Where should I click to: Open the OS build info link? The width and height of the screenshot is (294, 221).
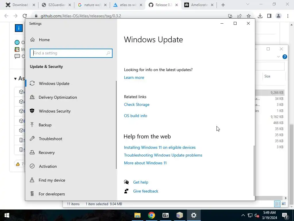[x=136, y=116]
